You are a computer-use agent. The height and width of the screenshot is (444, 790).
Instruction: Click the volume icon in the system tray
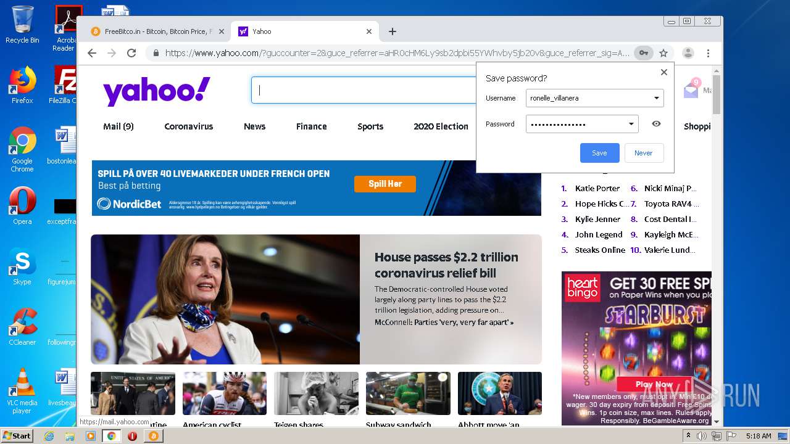(x=702, y=436)
